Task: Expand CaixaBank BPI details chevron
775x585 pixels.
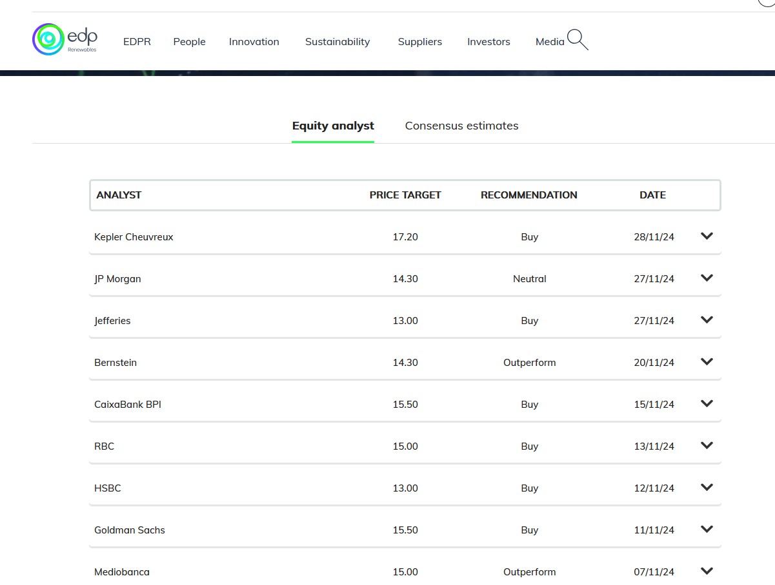Action: tap(707, 404)
